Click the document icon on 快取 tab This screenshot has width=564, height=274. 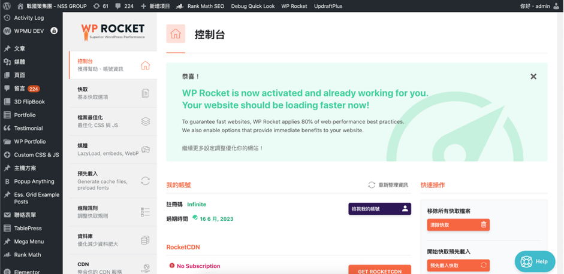145,93
